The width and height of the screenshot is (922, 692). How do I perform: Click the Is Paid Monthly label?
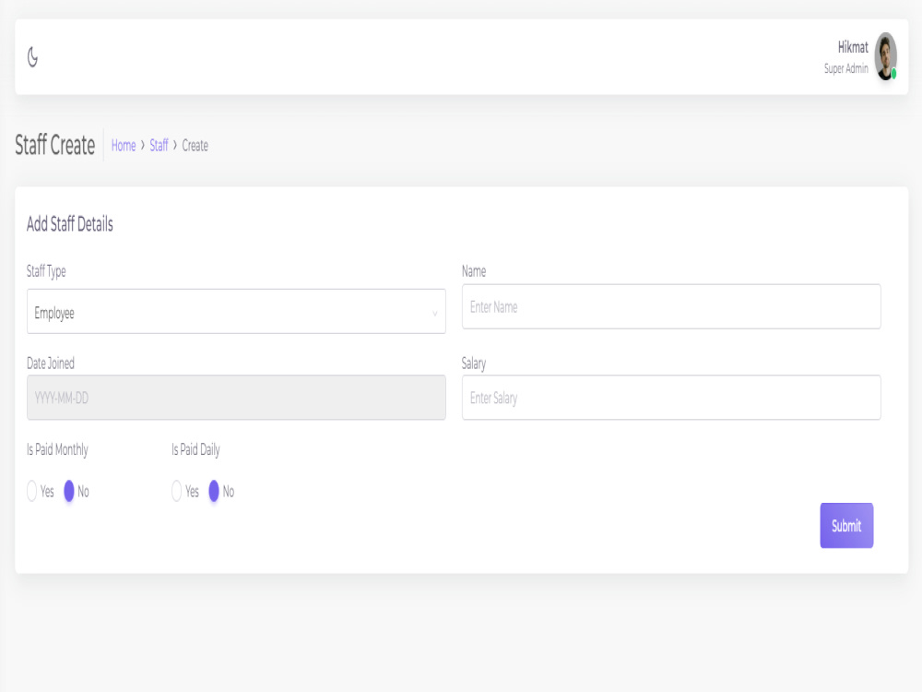point(57,449)
